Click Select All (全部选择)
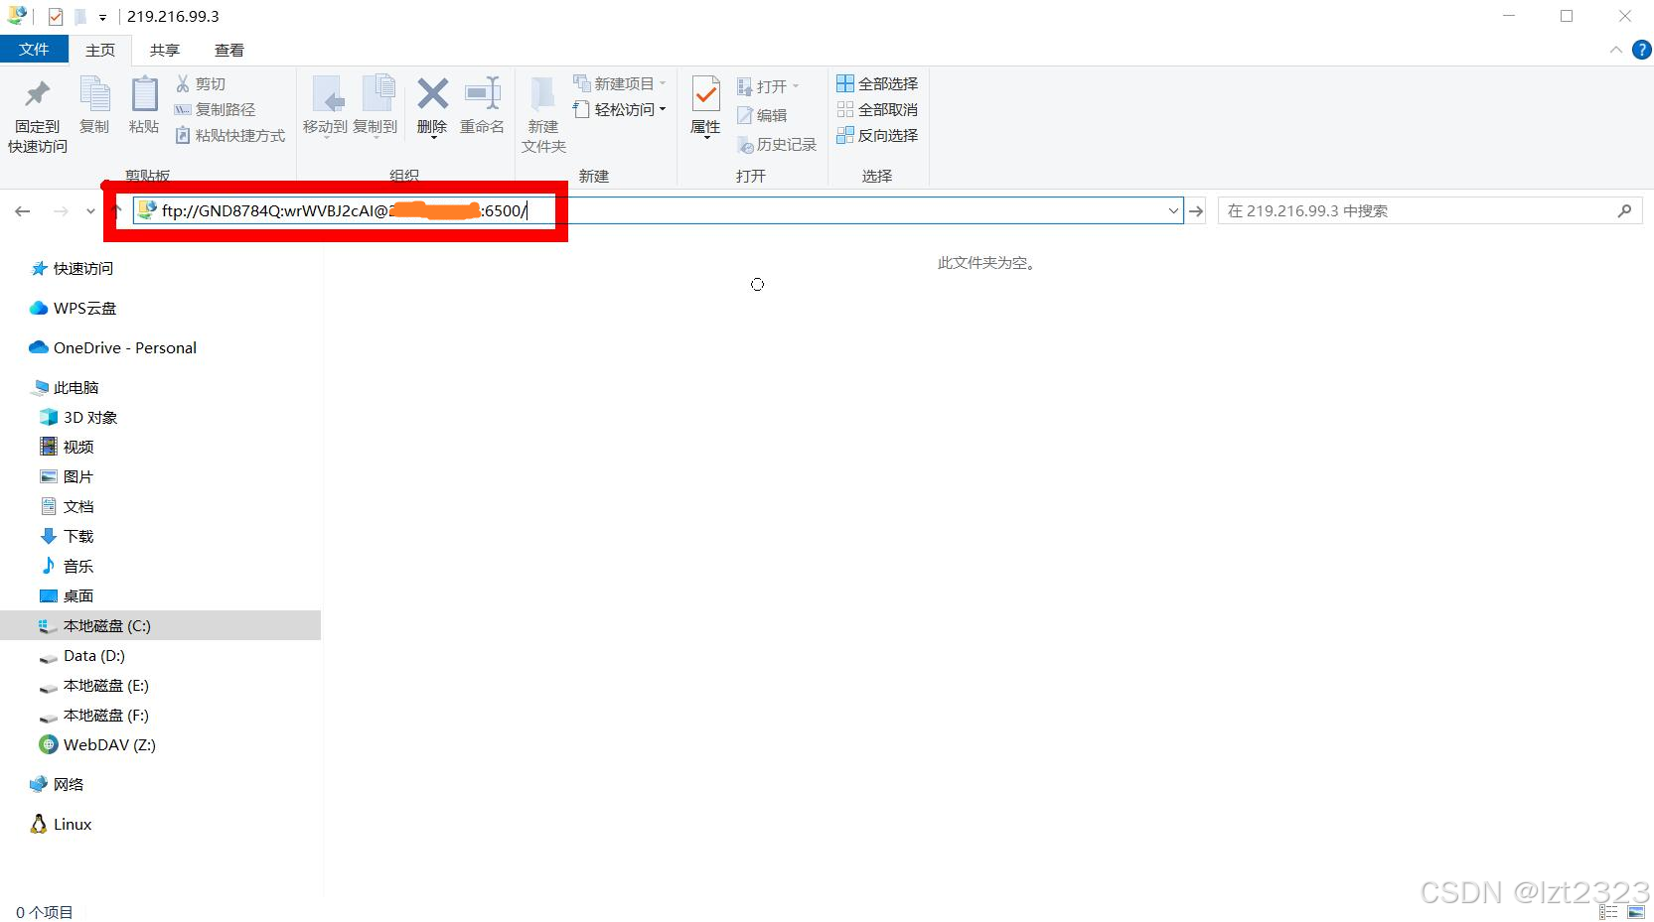Screen dimensions: 1654x922 point(877,83)
